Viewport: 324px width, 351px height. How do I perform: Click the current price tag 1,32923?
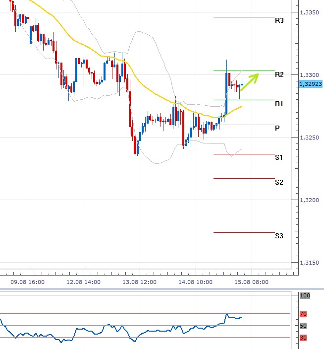coord(311,84)
